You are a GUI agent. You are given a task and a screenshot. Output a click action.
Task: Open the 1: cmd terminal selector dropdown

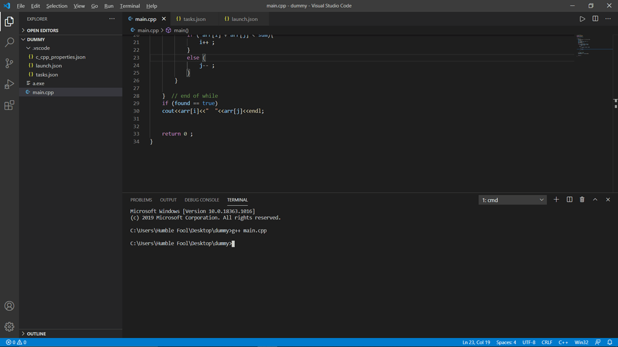[512, 200]
